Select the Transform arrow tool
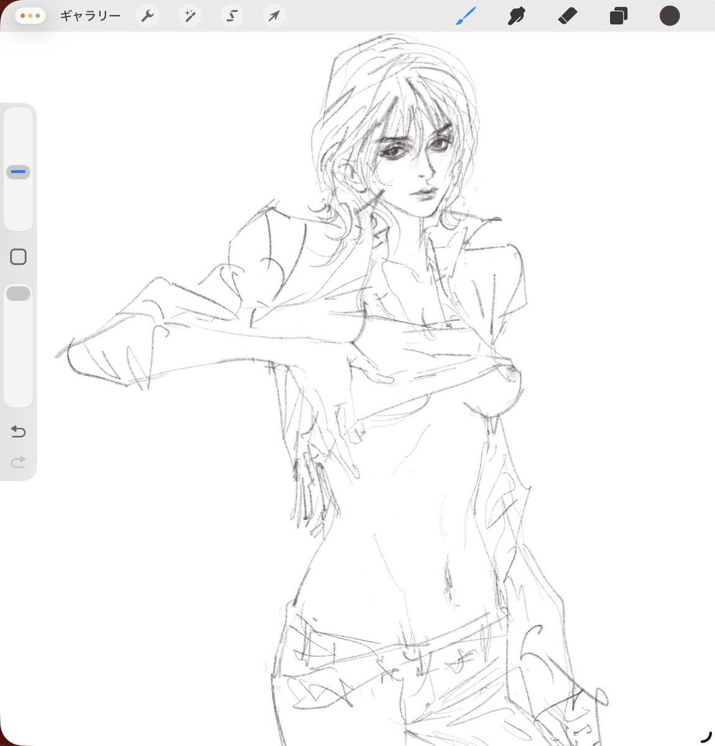Image resolution: width=715 pixels, height=746 pixels. 274,16
